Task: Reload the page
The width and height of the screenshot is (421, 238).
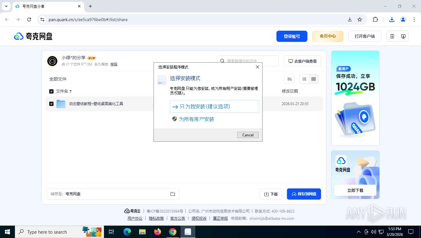Action: tap(29, 20)
